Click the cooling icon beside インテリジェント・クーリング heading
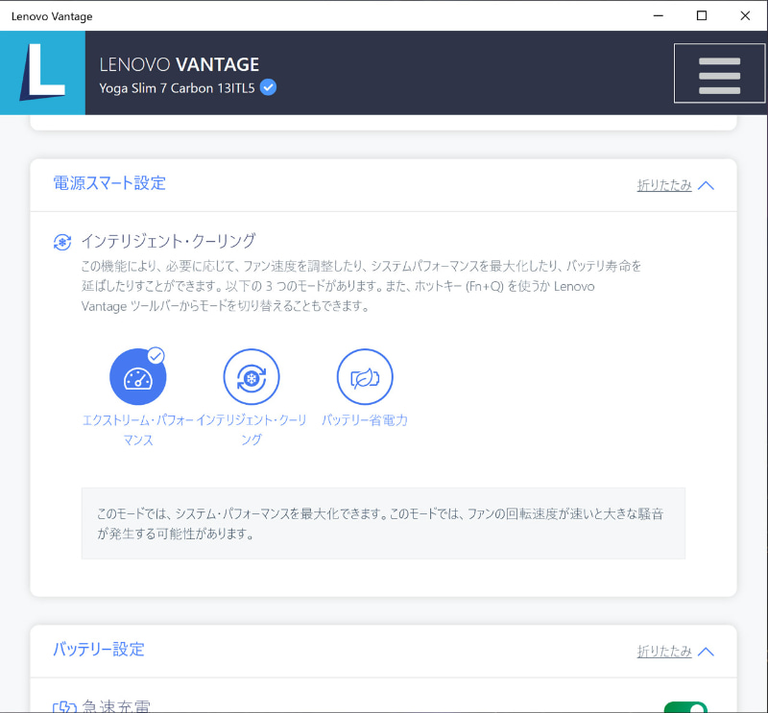Viewport: 768px width, 713px height. click(x=61, y=242)
